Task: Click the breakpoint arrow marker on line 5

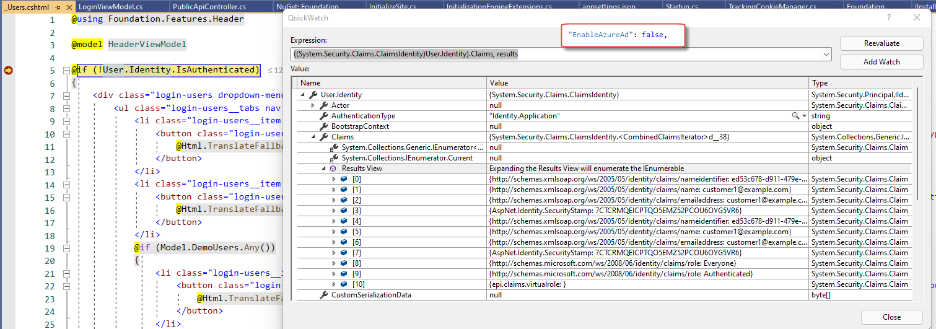Action: [x=9, y=71]
